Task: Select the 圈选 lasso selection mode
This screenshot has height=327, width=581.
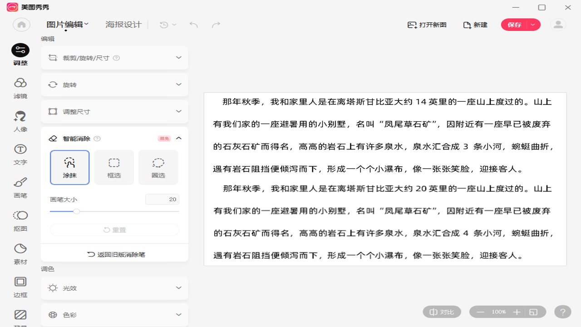Action: click(158, 168)
